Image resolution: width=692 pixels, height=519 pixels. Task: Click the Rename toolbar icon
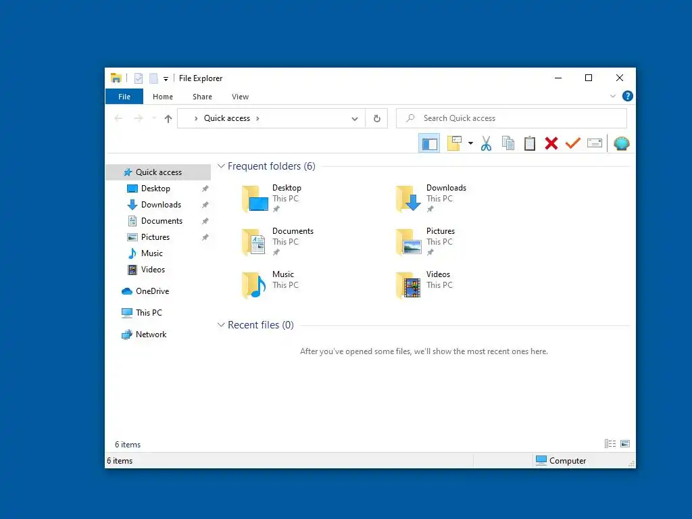pyautogui.click(x=595, y=143)
